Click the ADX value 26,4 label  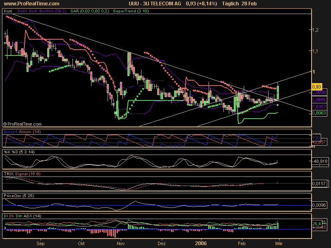[x=317, y=224]
